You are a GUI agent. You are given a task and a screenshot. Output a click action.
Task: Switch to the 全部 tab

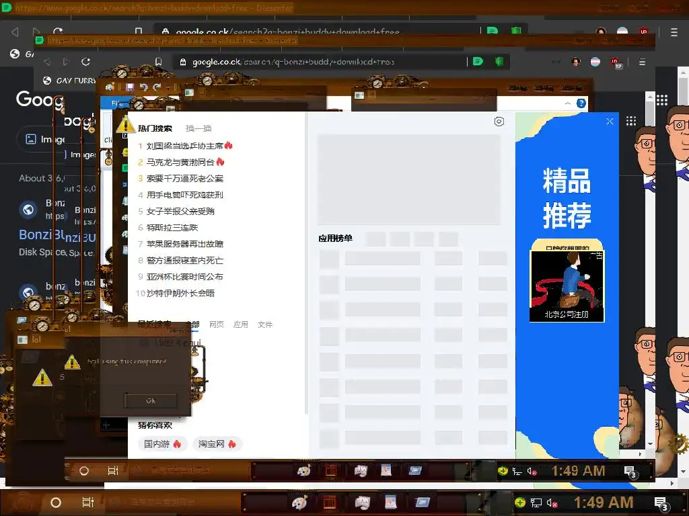192,325
